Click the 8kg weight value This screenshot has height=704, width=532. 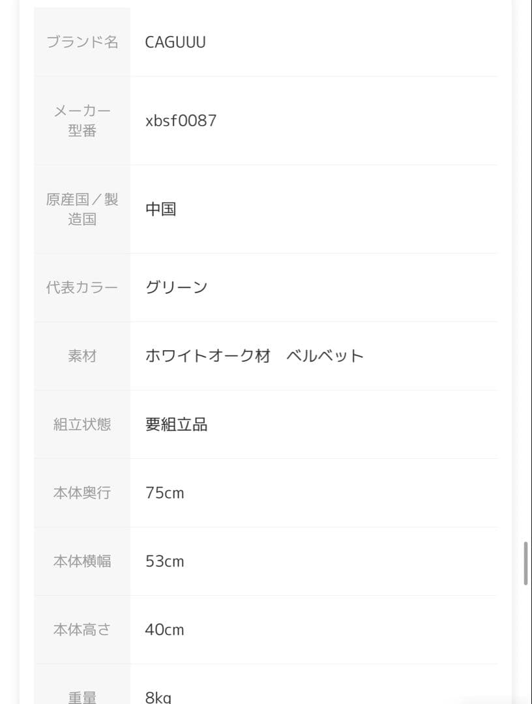point(158,697)
